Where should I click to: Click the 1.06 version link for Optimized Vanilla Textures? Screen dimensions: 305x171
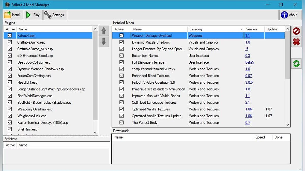coord(249,109)
